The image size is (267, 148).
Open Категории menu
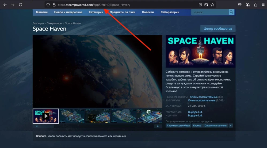pos(96,12)
